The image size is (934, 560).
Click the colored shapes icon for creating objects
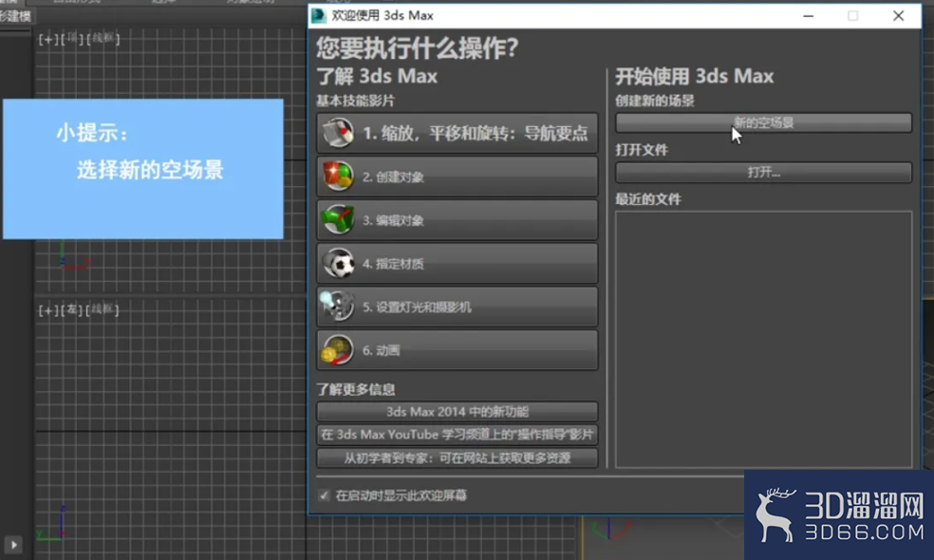[x=338, y=177]
